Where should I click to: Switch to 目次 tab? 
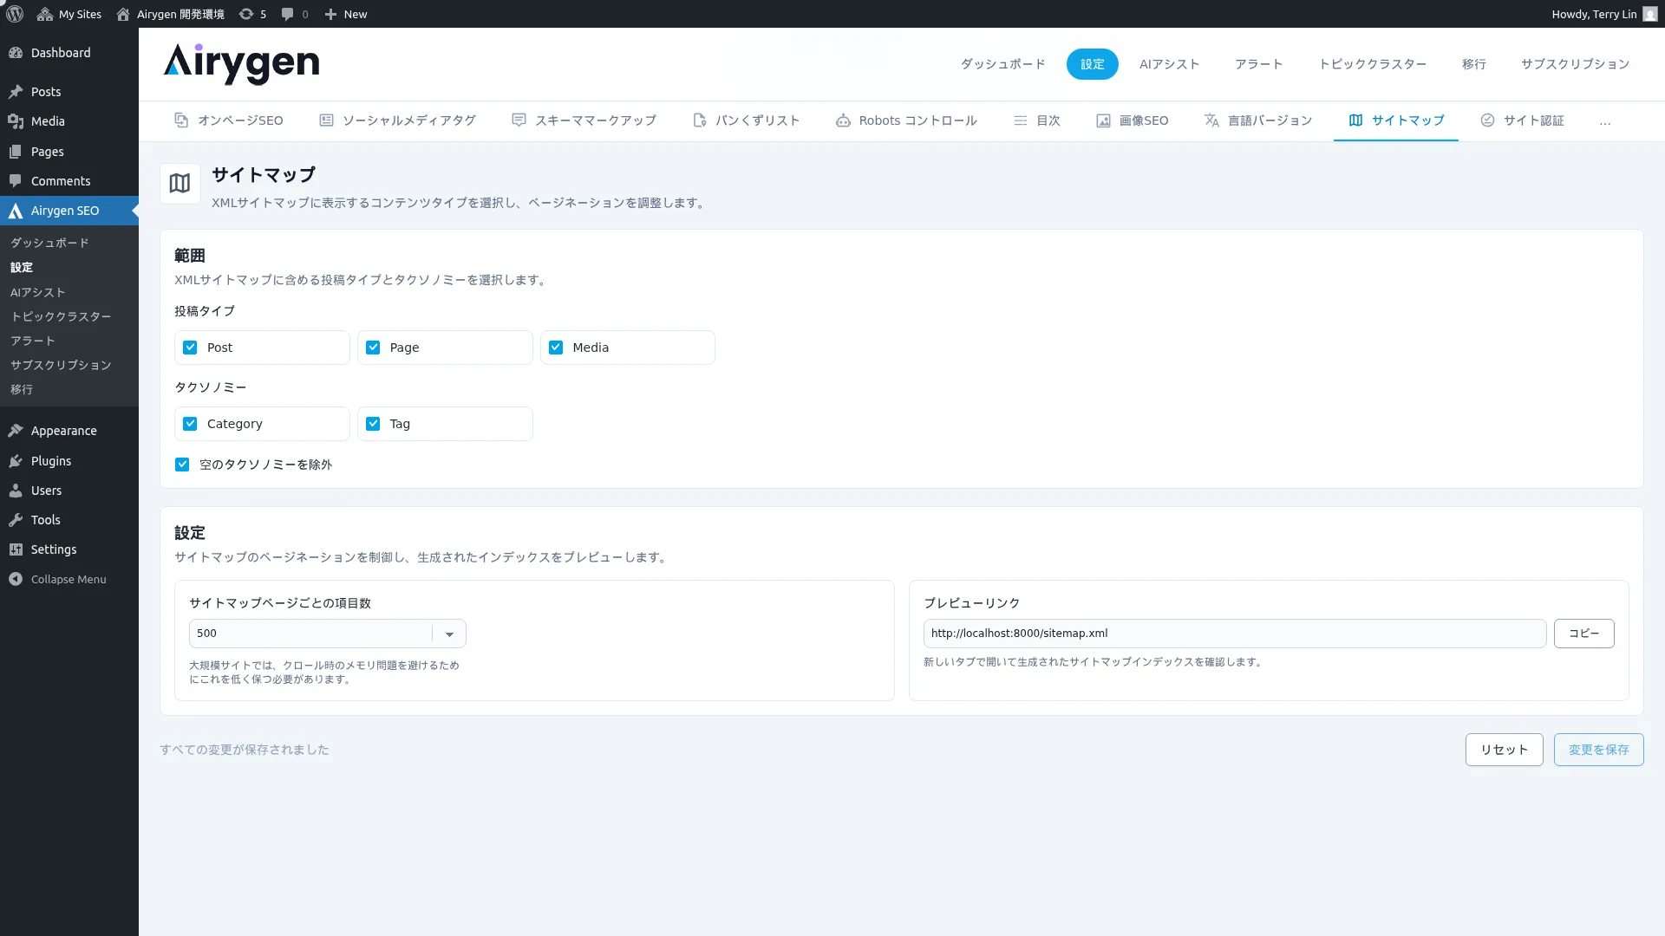[x=1037, y=120]
